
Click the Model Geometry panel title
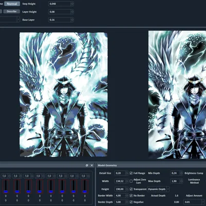click(107, 165)
